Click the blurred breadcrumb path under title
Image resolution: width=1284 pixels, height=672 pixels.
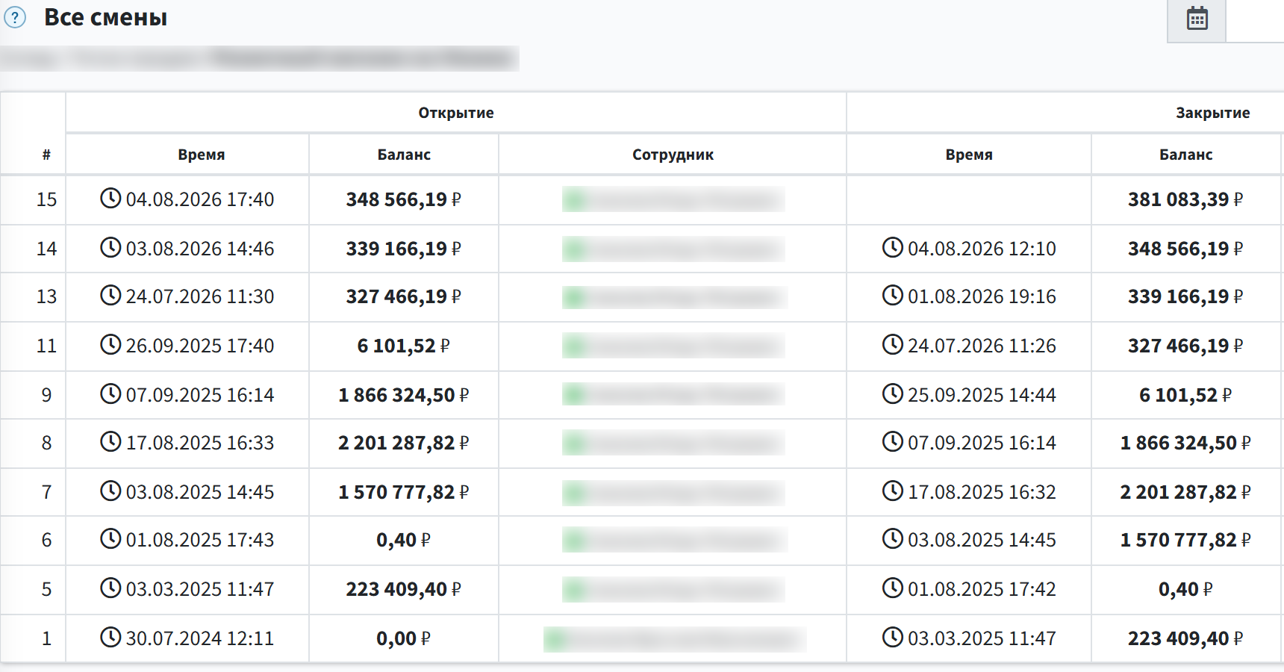[x=259, y=58]
